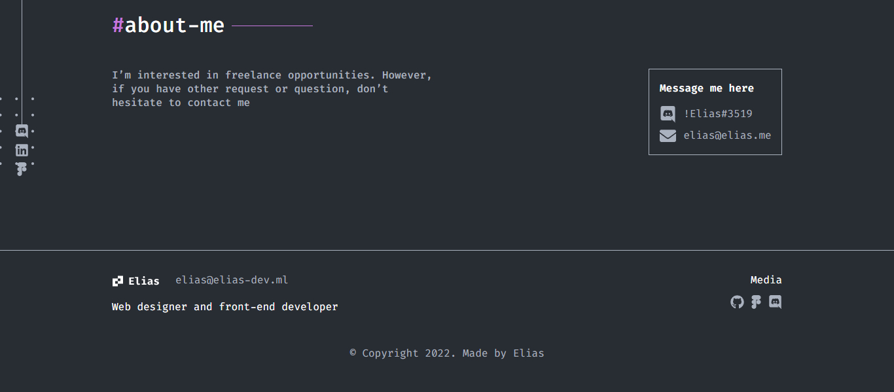Viewport: 894px width, 392px height.
Task: Click Discord icon in Message box
Action: coord(668,114)
